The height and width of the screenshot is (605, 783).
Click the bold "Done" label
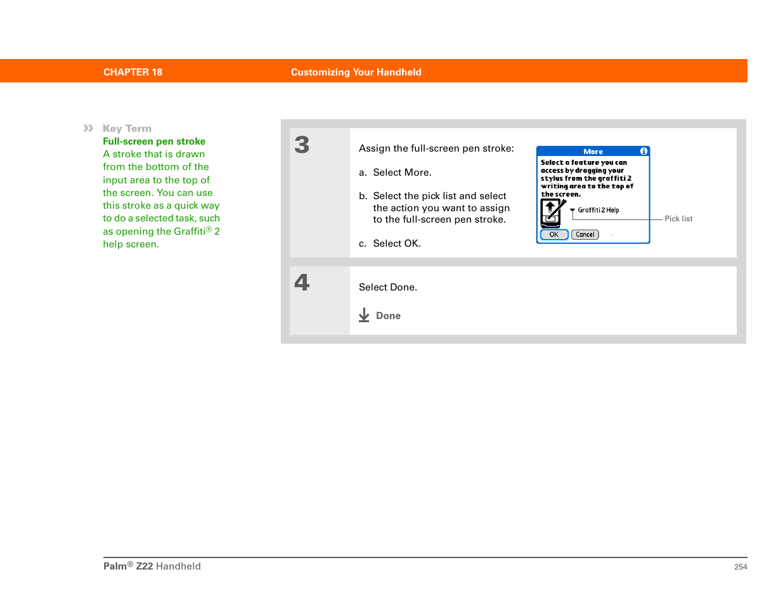click(388, 316)
